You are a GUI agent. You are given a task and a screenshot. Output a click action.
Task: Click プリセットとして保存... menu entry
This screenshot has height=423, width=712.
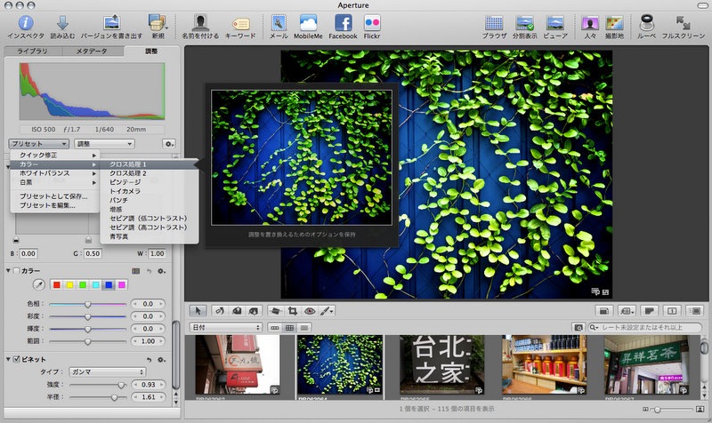pos(54,196)
